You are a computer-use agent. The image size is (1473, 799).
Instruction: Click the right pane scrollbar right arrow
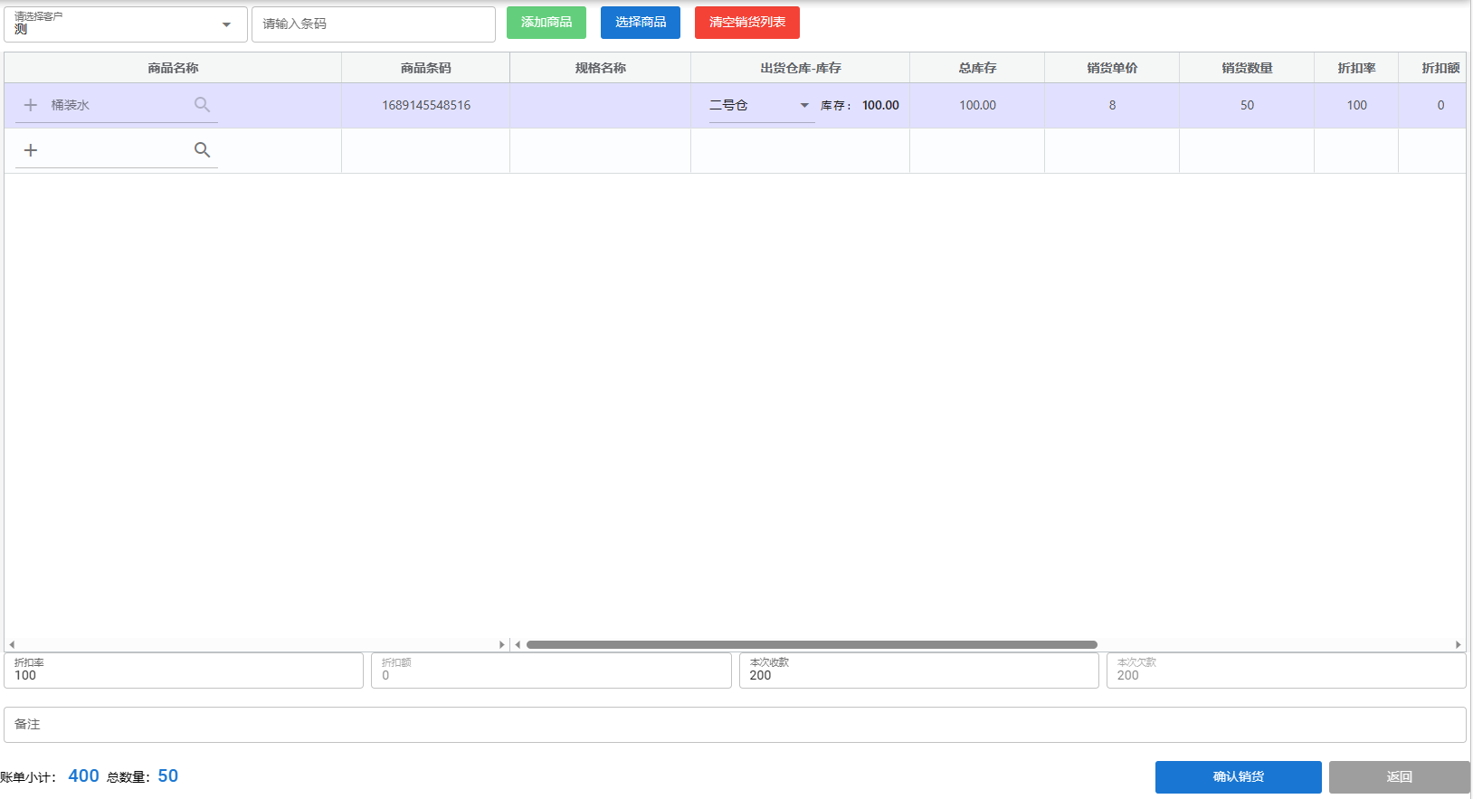point(1458,645)
